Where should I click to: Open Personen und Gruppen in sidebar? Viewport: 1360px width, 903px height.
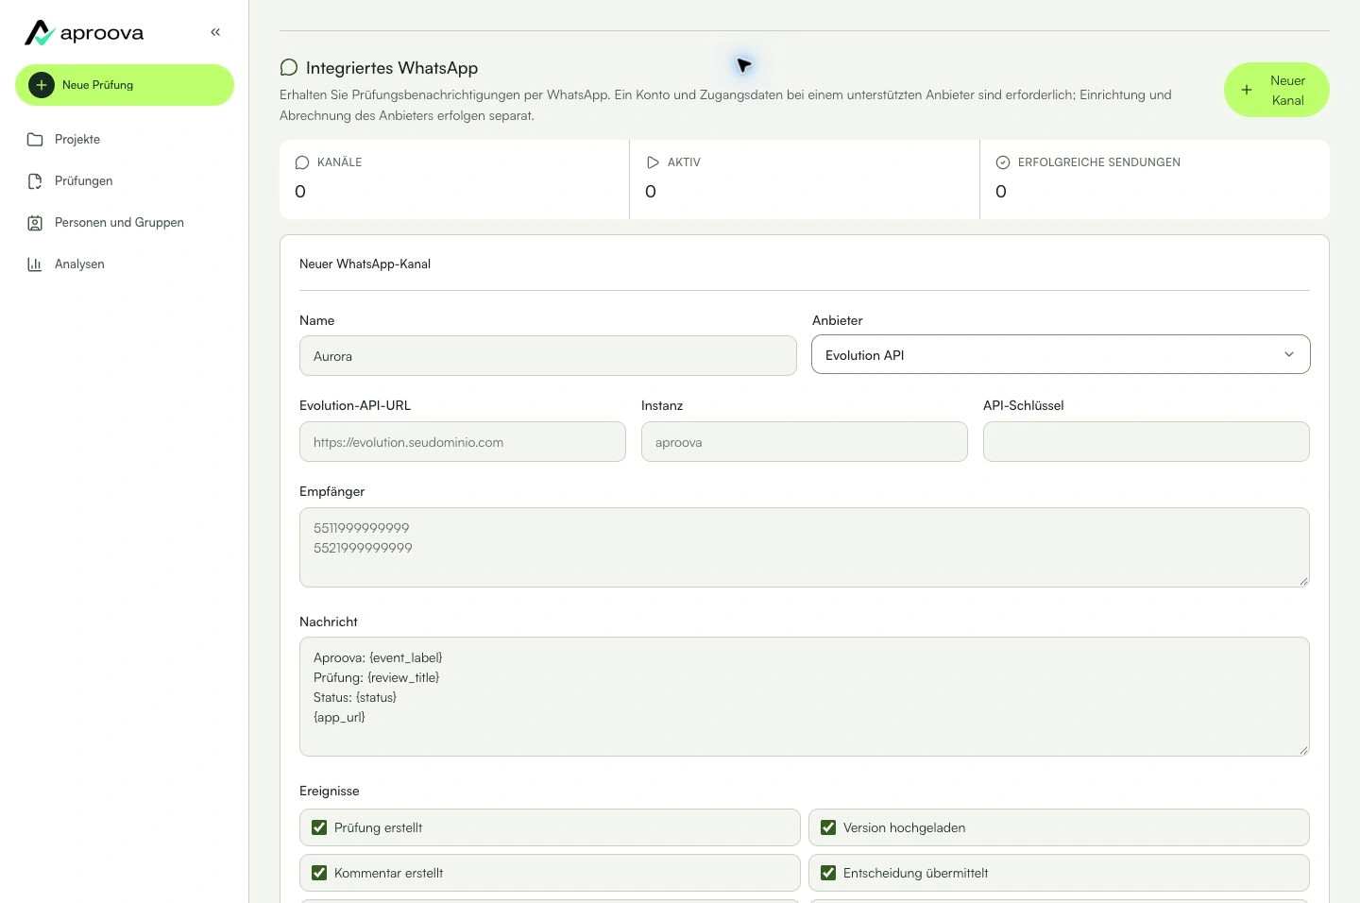pos(125,223)
